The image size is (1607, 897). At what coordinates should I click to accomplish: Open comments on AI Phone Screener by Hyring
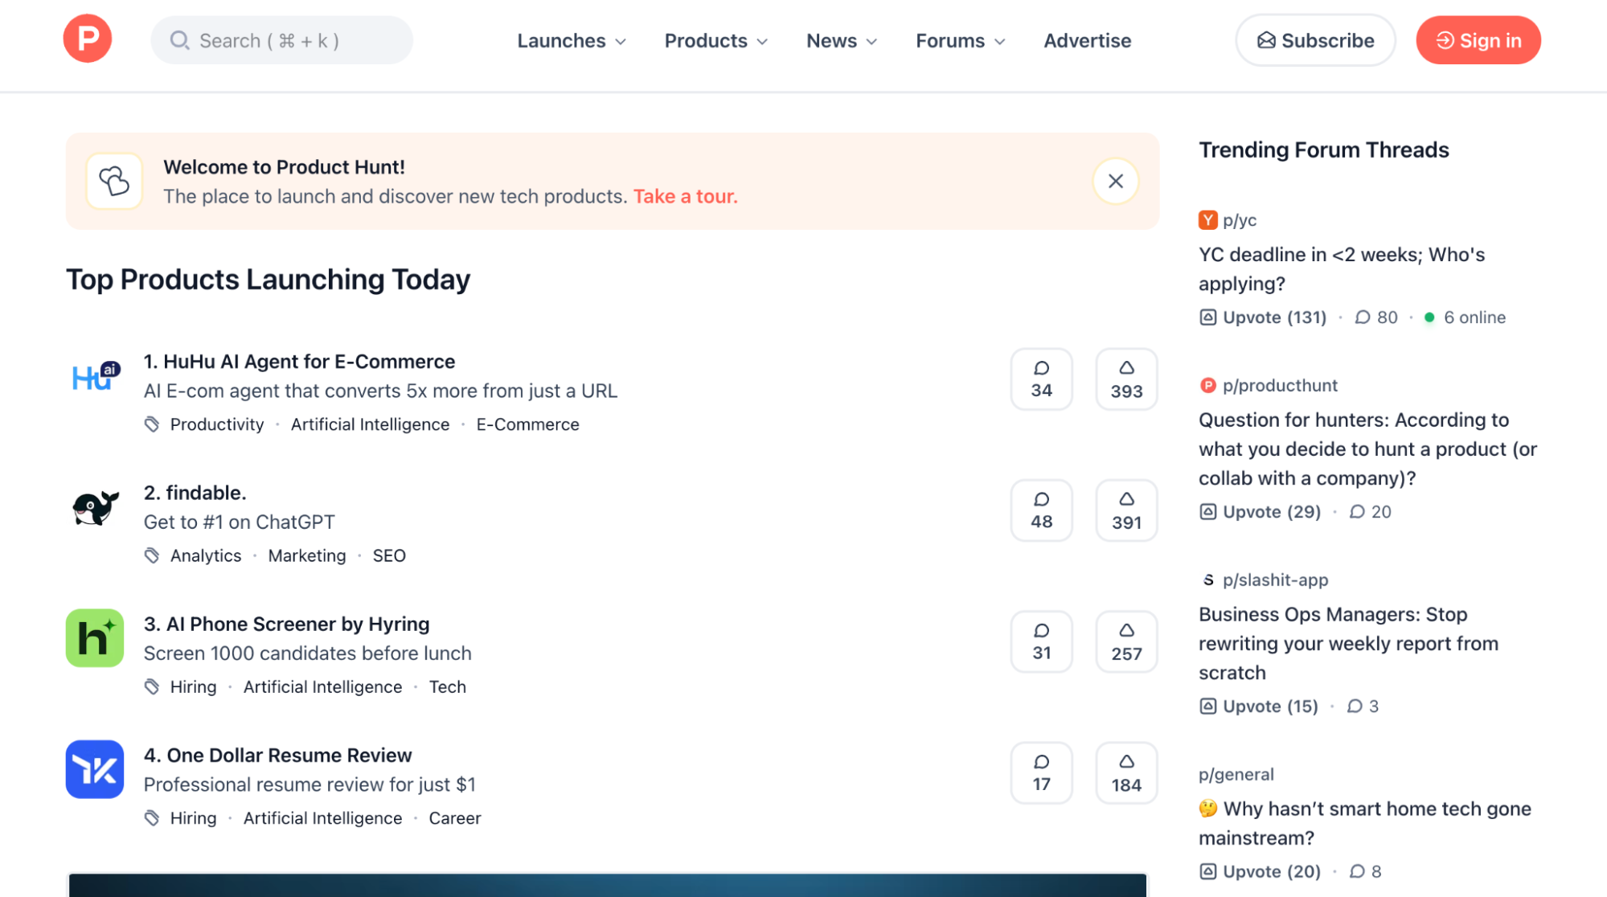point(1041,641)
